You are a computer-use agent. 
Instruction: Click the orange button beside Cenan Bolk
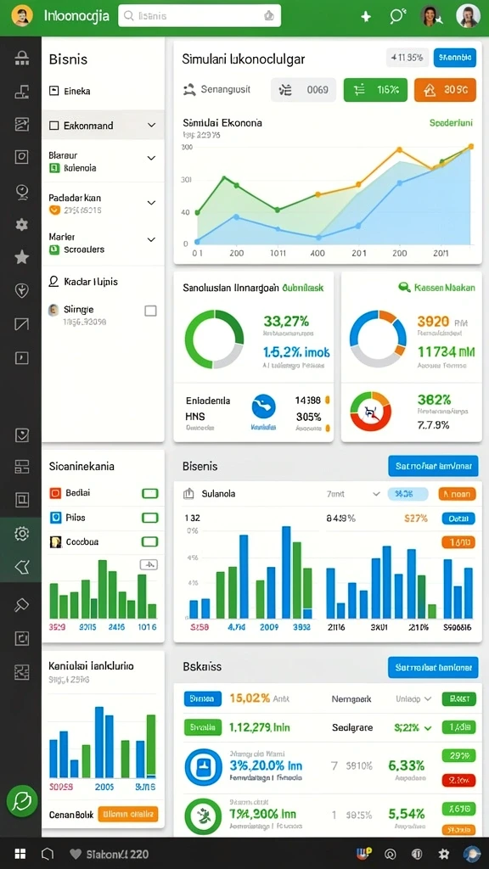(x=128, y=814)
